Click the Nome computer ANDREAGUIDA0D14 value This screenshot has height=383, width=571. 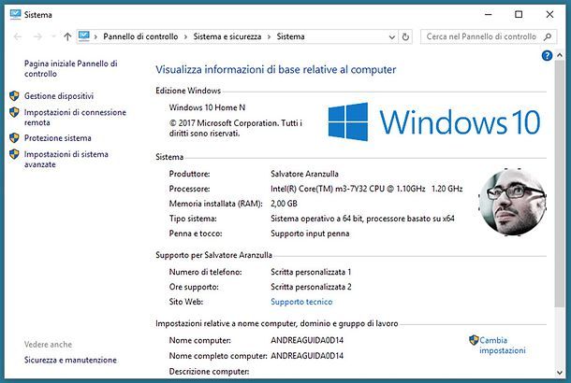pos(307,340)
